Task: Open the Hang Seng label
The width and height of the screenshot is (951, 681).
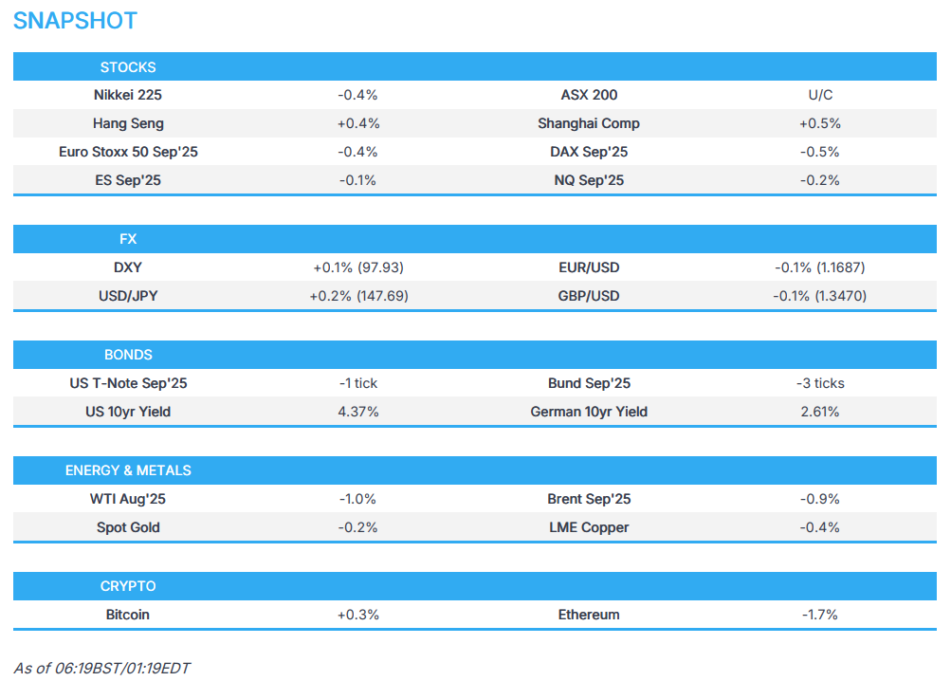Action: (128, 123)
